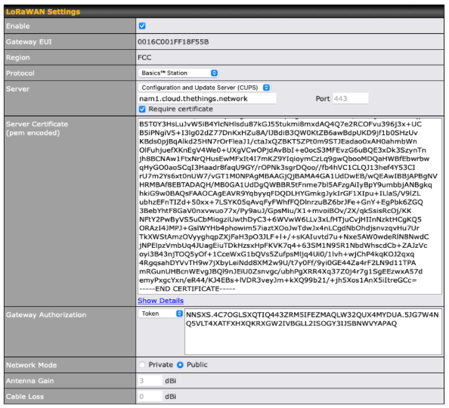Open the Protocol Basics Station dropdown
This screenshot has width=449, height=408.
pos(178,73)
